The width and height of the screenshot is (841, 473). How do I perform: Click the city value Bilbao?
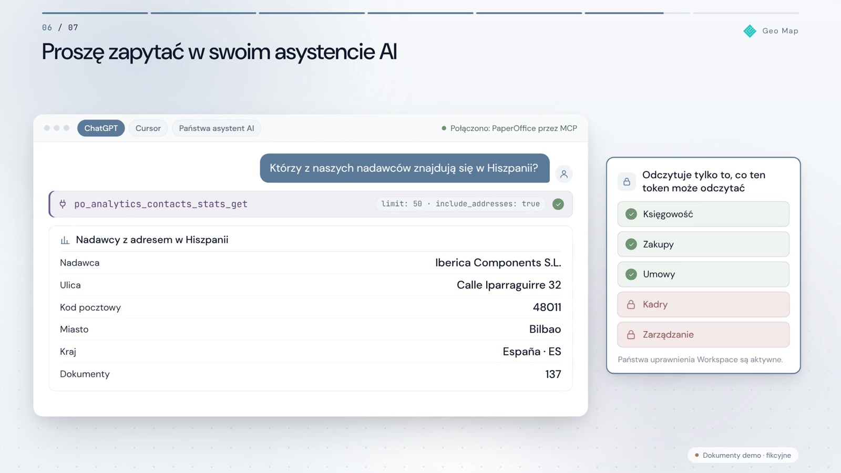545,329
